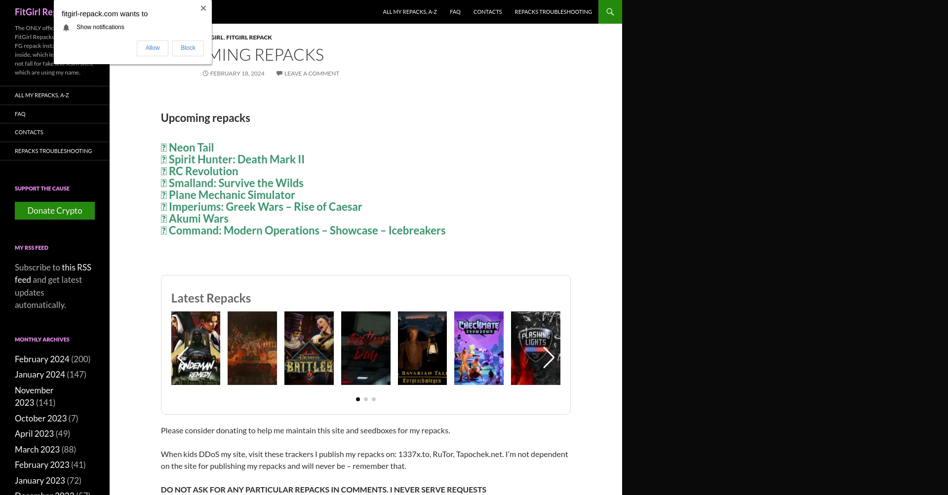Click the bell icon in notification prompt
The width and height of the screenshot is (948, 495).
pos(66,28)
